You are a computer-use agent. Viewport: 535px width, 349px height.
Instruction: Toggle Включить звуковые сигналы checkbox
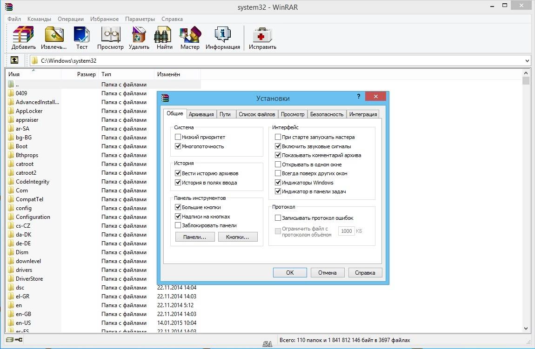point(278,146)
